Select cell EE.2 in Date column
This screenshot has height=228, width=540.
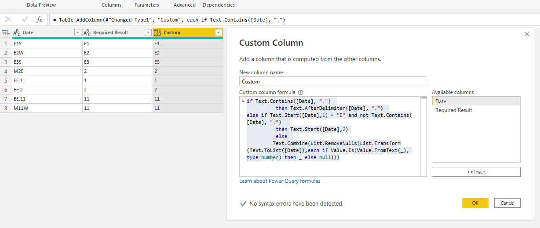(x=47, y=90)
